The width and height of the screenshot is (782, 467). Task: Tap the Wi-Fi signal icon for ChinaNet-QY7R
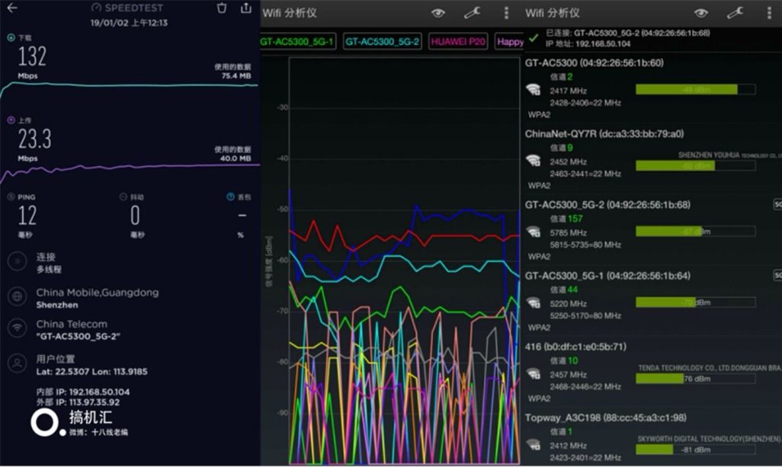point(534,161)
